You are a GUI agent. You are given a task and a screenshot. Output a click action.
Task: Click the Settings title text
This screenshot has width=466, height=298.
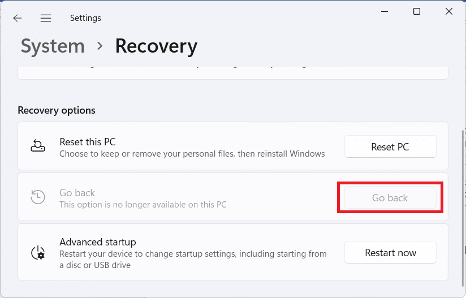tap(85, 18)
